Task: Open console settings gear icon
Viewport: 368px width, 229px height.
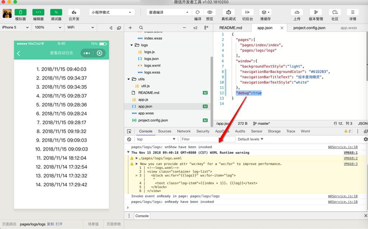Action: point(365,139)
